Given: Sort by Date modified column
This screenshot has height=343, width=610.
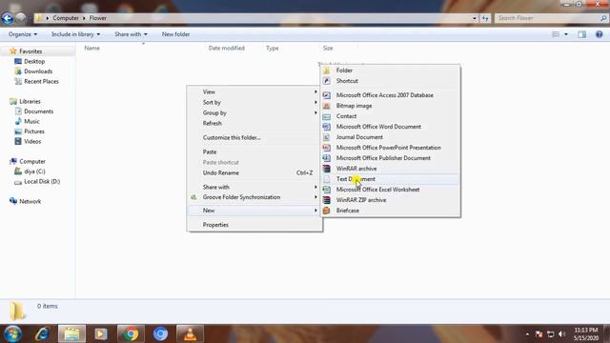Looking at the screenshot, I should 227,49.
